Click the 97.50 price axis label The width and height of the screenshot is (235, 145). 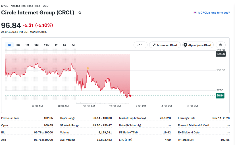[220, 90]
